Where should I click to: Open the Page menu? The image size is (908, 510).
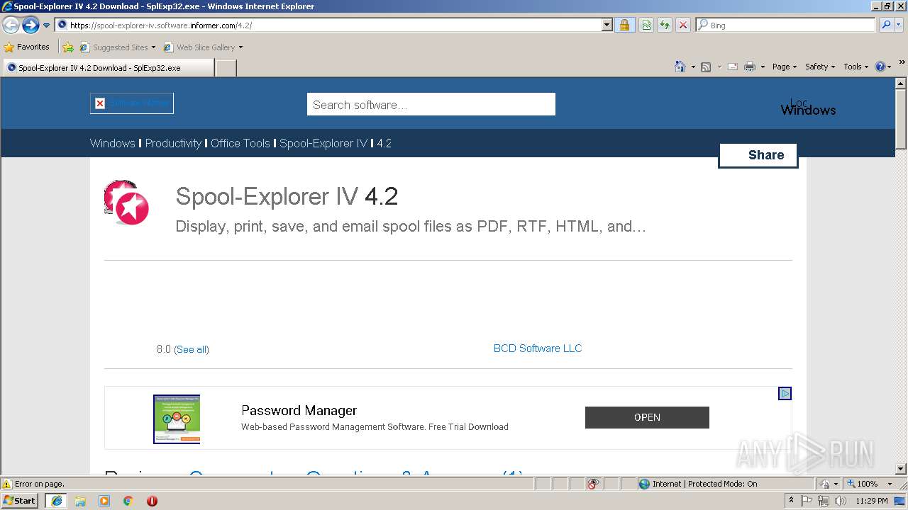[x=785, y=67]
